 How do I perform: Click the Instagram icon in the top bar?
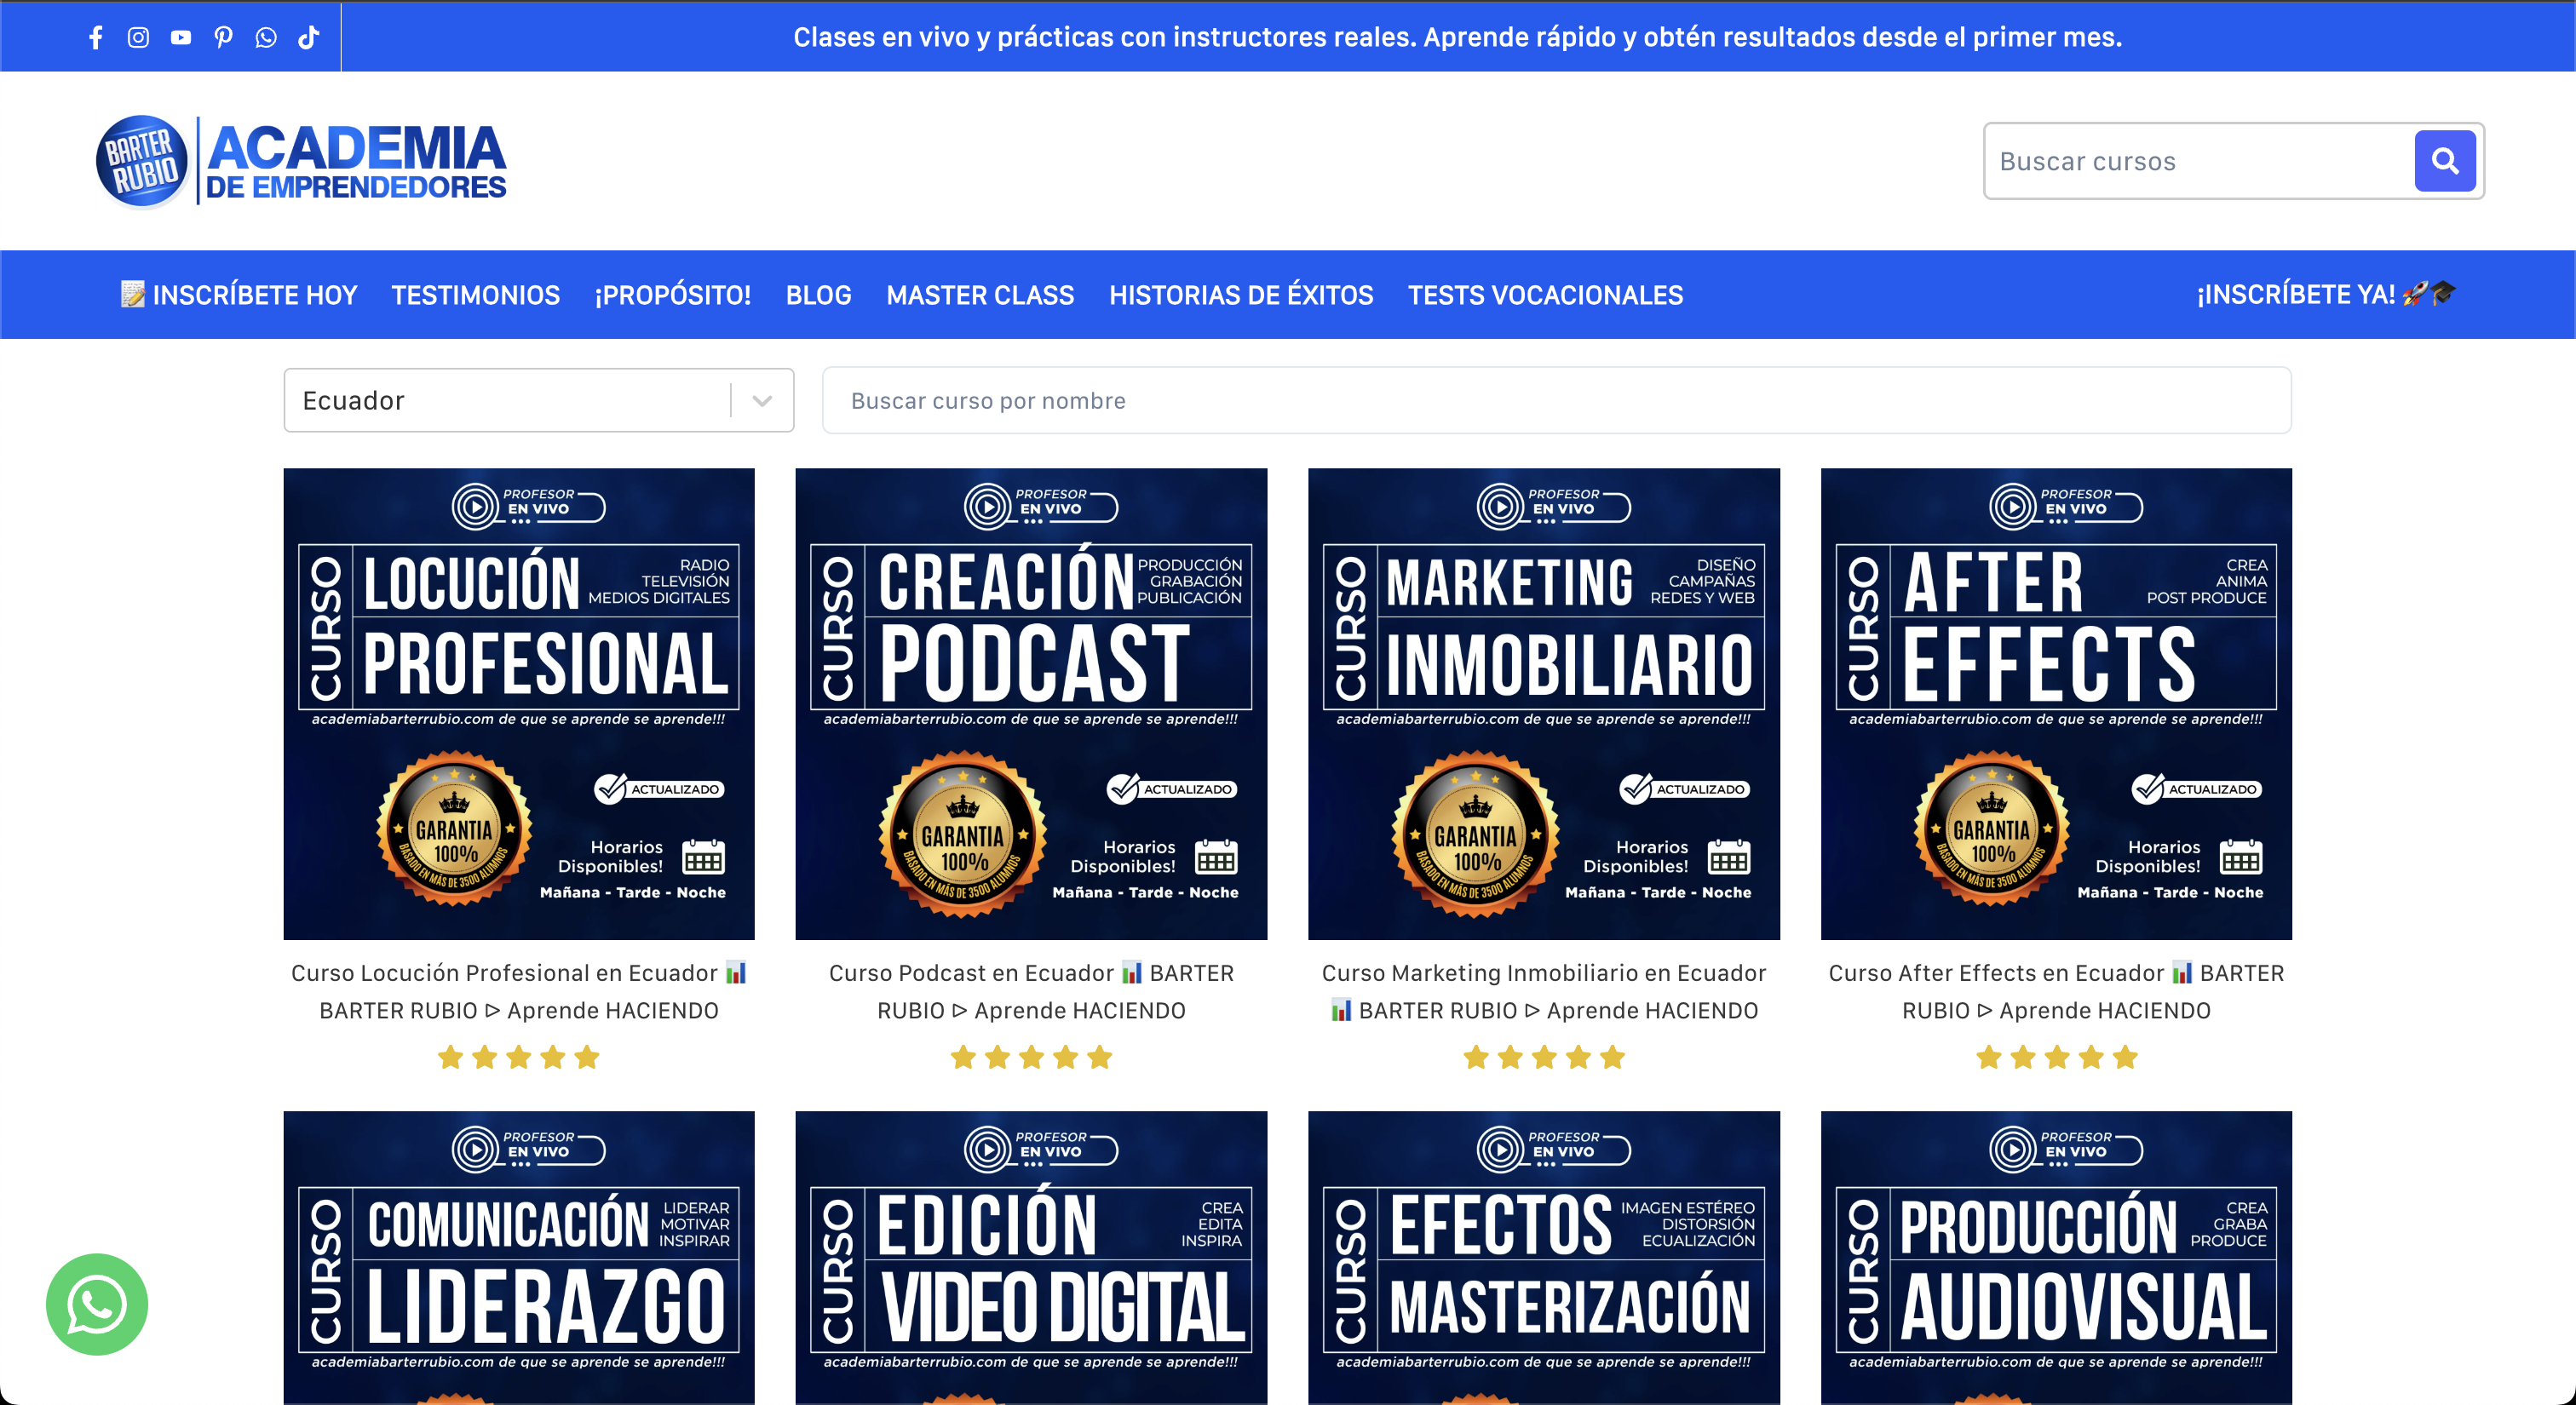click(x=138, y=37)
